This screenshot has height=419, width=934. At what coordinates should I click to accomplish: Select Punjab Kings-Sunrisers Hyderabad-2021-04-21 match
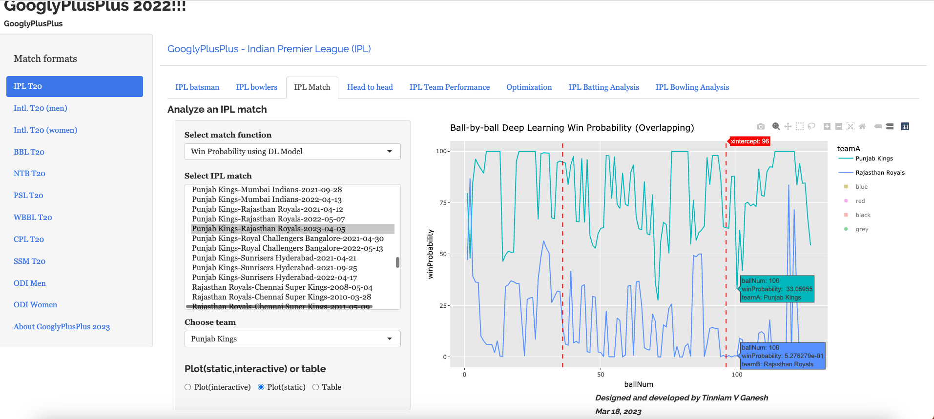coord(274,258)
